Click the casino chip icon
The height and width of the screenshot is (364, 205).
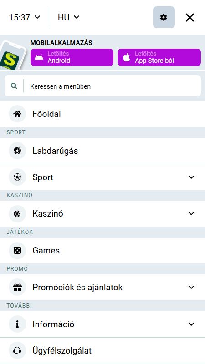point(17,213)
